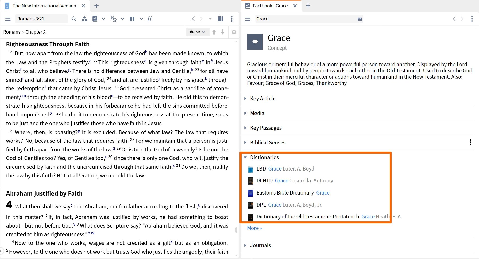The height and width of the screenshot is (259, 479).
Task: Open the Bible panel hamburger menu
Action: click(x=8, y=19)
